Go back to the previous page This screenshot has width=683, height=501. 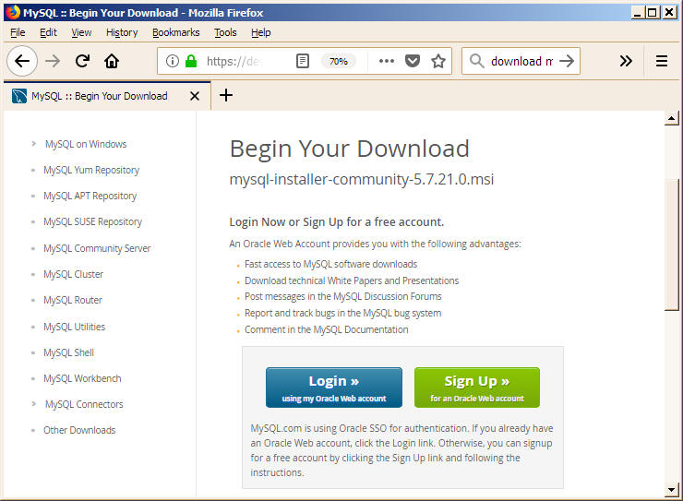pos(22,61)
